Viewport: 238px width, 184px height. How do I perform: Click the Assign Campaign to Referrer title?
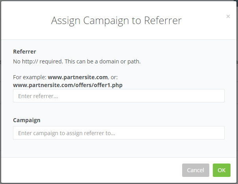pyautogui.click(x=116, y=20)
